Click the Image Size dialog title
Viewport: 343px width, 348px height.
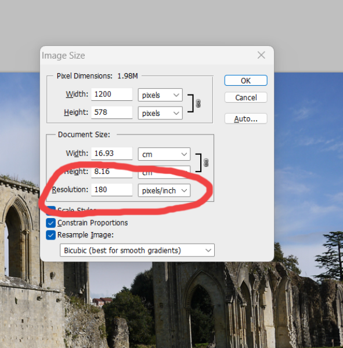click(x=63, y=56)
